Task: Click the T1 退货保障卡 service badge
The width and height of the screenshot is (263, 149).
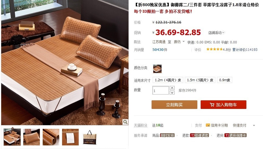Action: [235, 135]
